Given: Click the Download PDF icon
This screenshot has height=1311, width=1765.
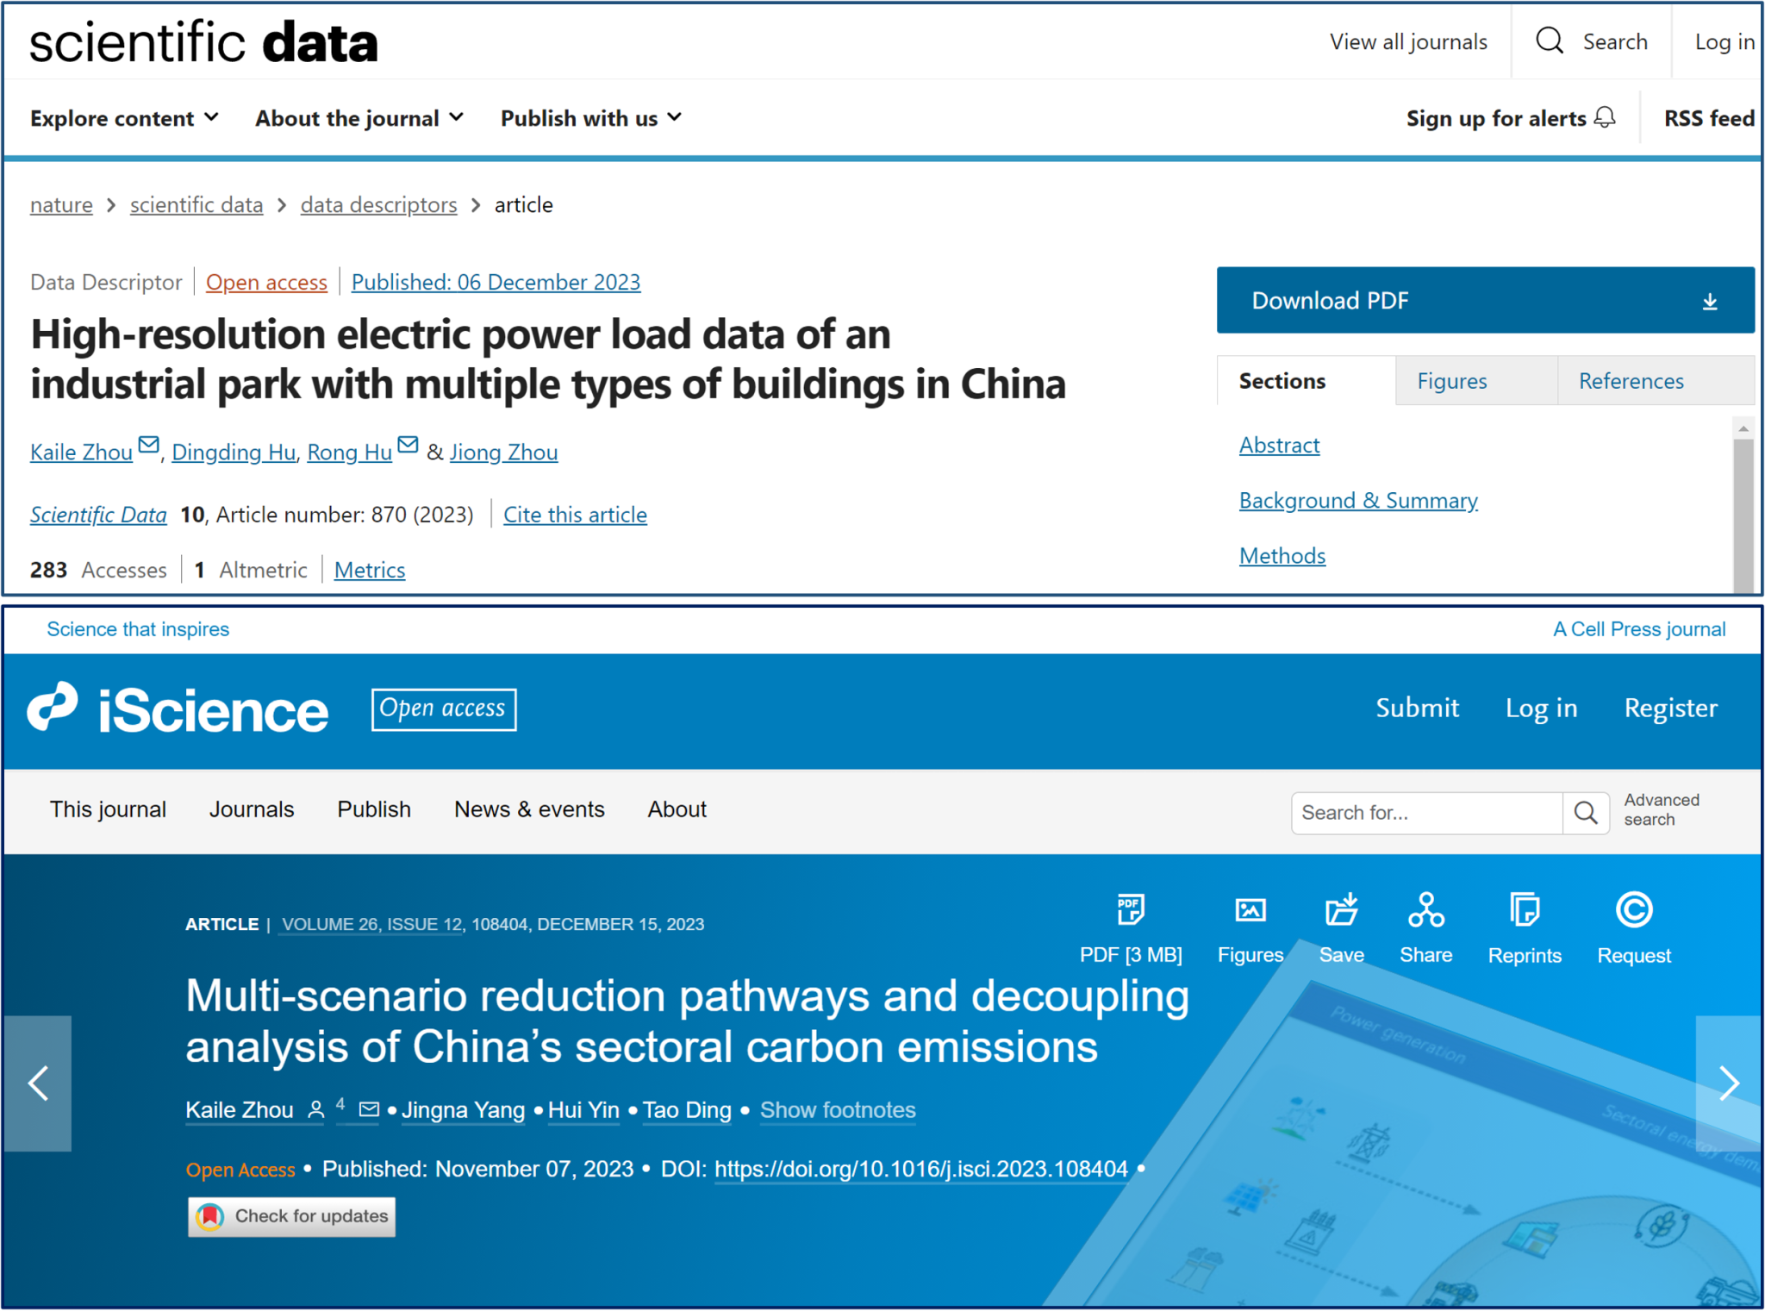Looking at the screenshot, I should pyautogui.click(x=1712, y=300).
